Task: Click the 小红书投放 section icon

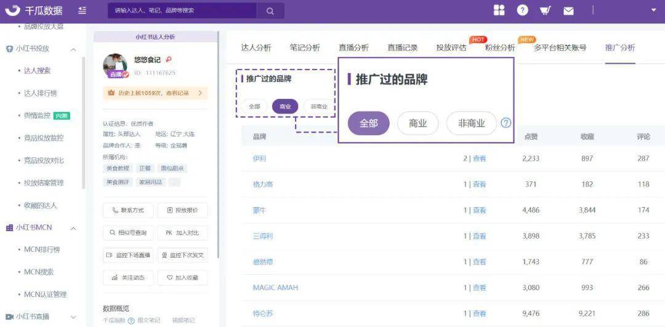Action: click(x=9, y=49)
